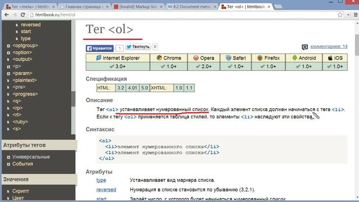This screenshot has height=202, width=359.
Task: Click the Internet Explorer 3.0+ version cell
Action: (118, 66)
